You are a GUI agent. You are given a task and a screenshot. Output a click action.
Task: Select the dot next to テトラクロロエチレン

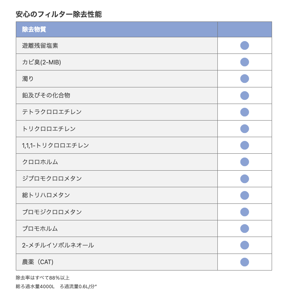(245, 112)
